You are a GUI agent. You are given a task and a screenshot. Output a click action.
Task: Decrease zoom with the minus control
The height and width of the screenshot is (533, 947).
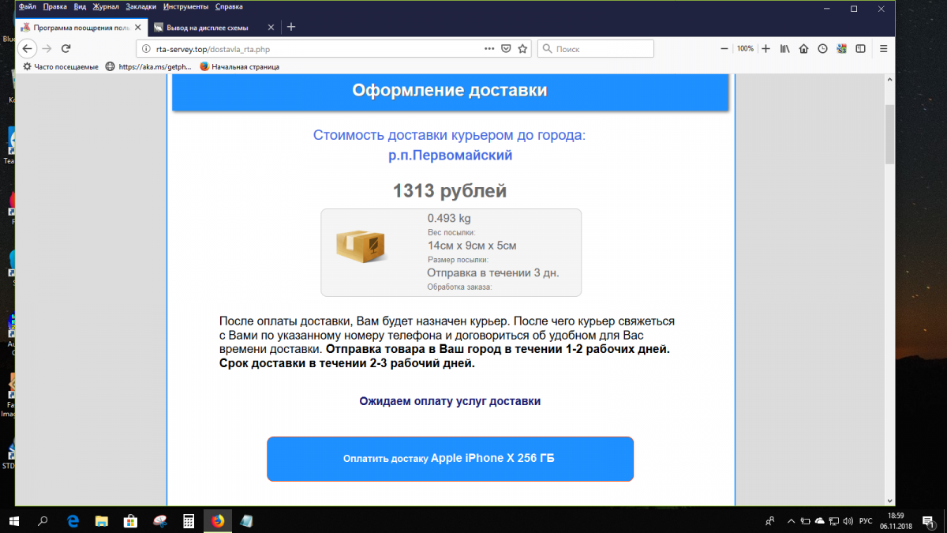point(724,48)
